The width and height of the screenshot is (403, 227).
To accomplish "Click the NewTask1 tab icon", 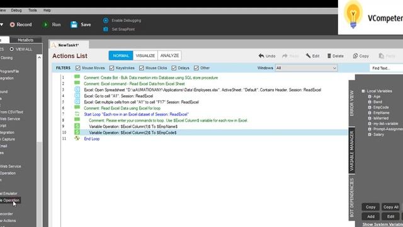I will coord(54,45).
